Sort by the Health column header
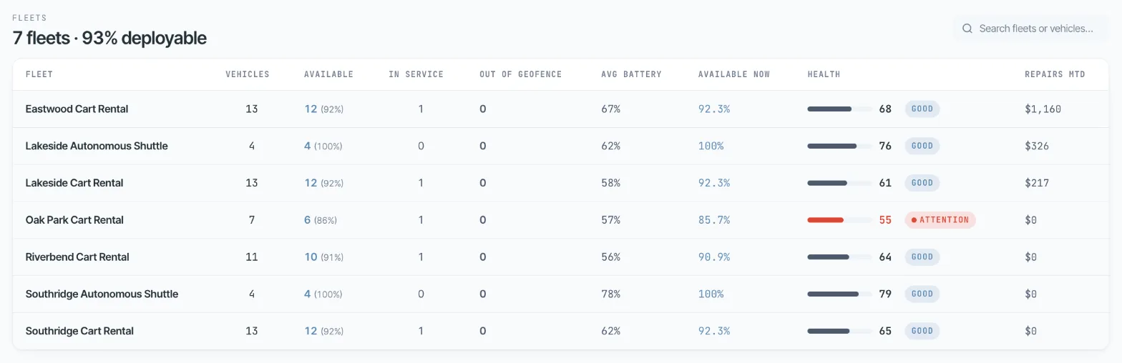Screen dimensions: 1122x363 (x=824, y=74)
